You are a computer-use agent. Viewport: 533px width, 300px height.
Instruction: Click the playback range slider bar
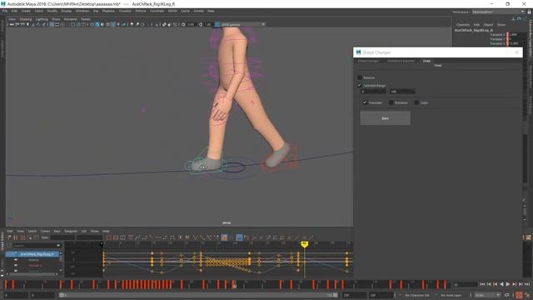[198, 295]
